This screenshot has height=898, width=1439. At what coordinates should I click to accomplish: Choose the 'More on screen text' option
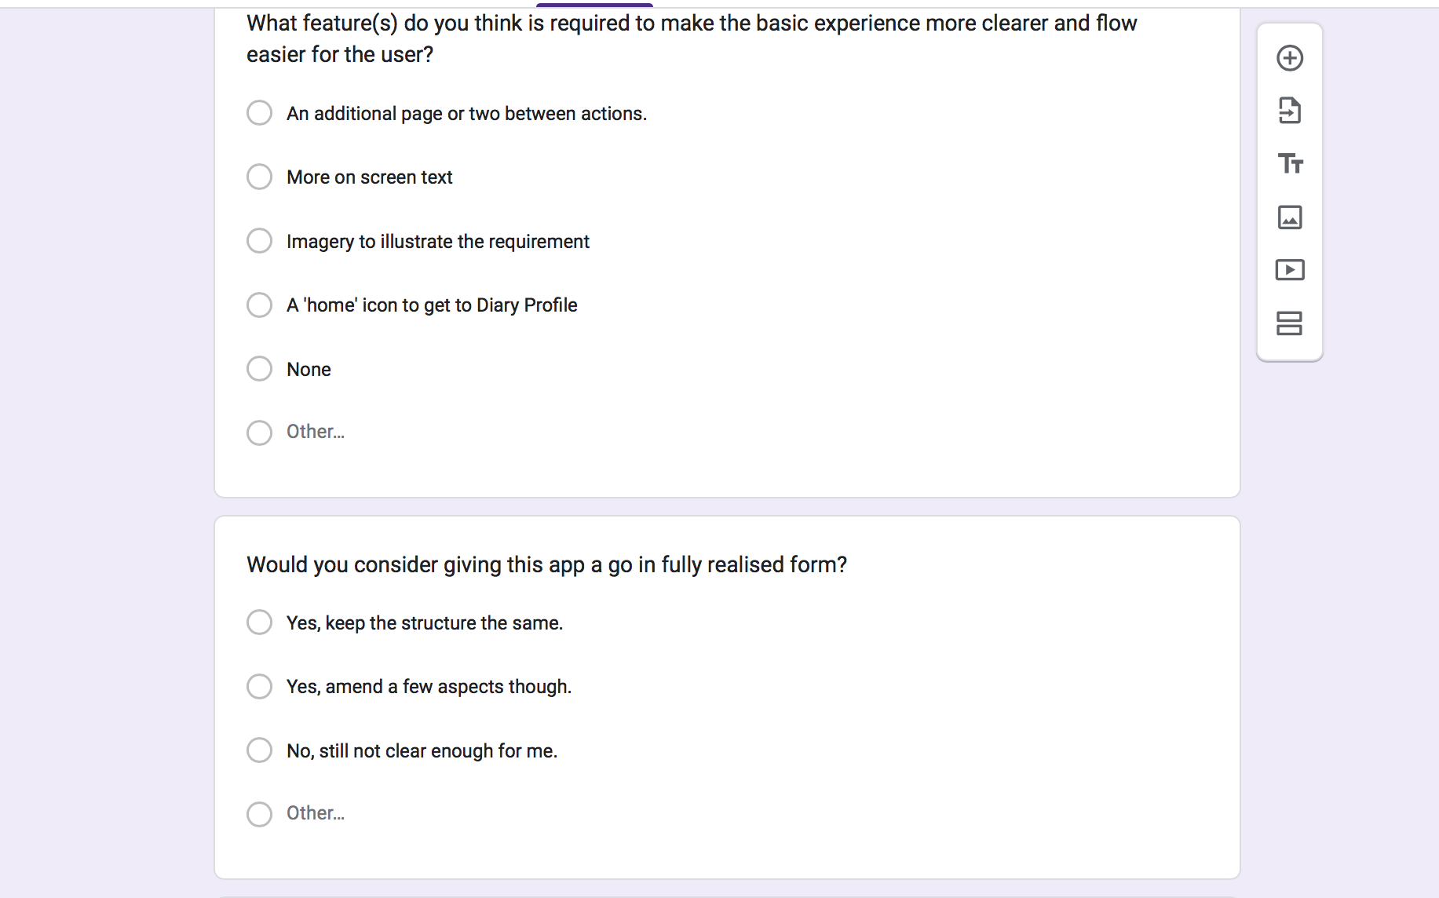[x=259, y=177]
